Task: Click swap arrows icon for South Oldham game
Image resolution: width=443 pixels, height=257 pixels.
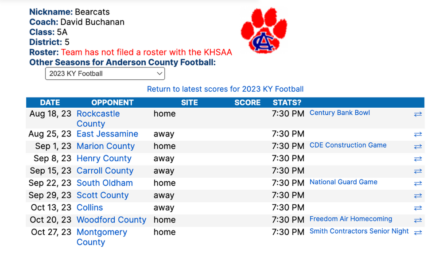Action: 418,183
